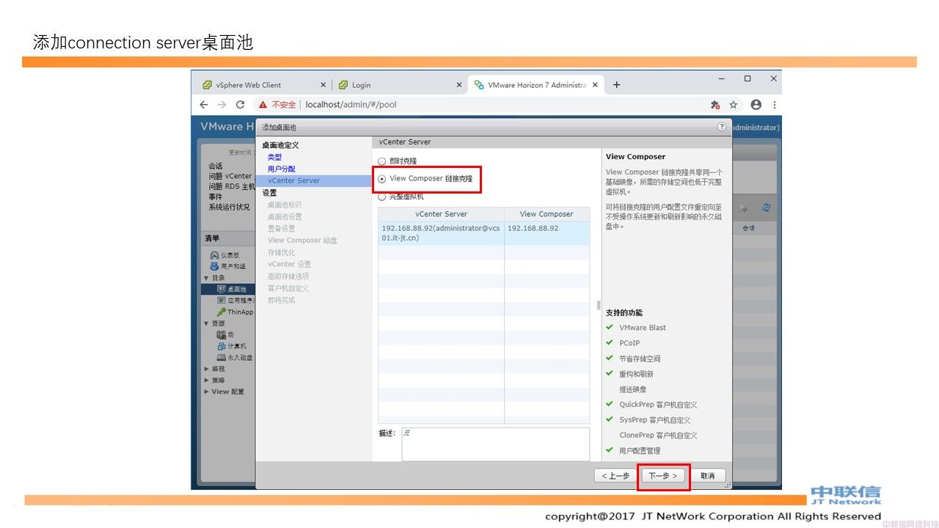Click 系统运行状况 in status panel
This screenshot has width=939, height=528.
click(x=229, y=207)
